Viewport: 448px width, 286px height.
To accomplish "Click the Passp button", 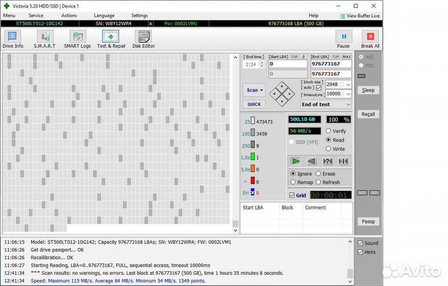I will (x=368, y=221).
